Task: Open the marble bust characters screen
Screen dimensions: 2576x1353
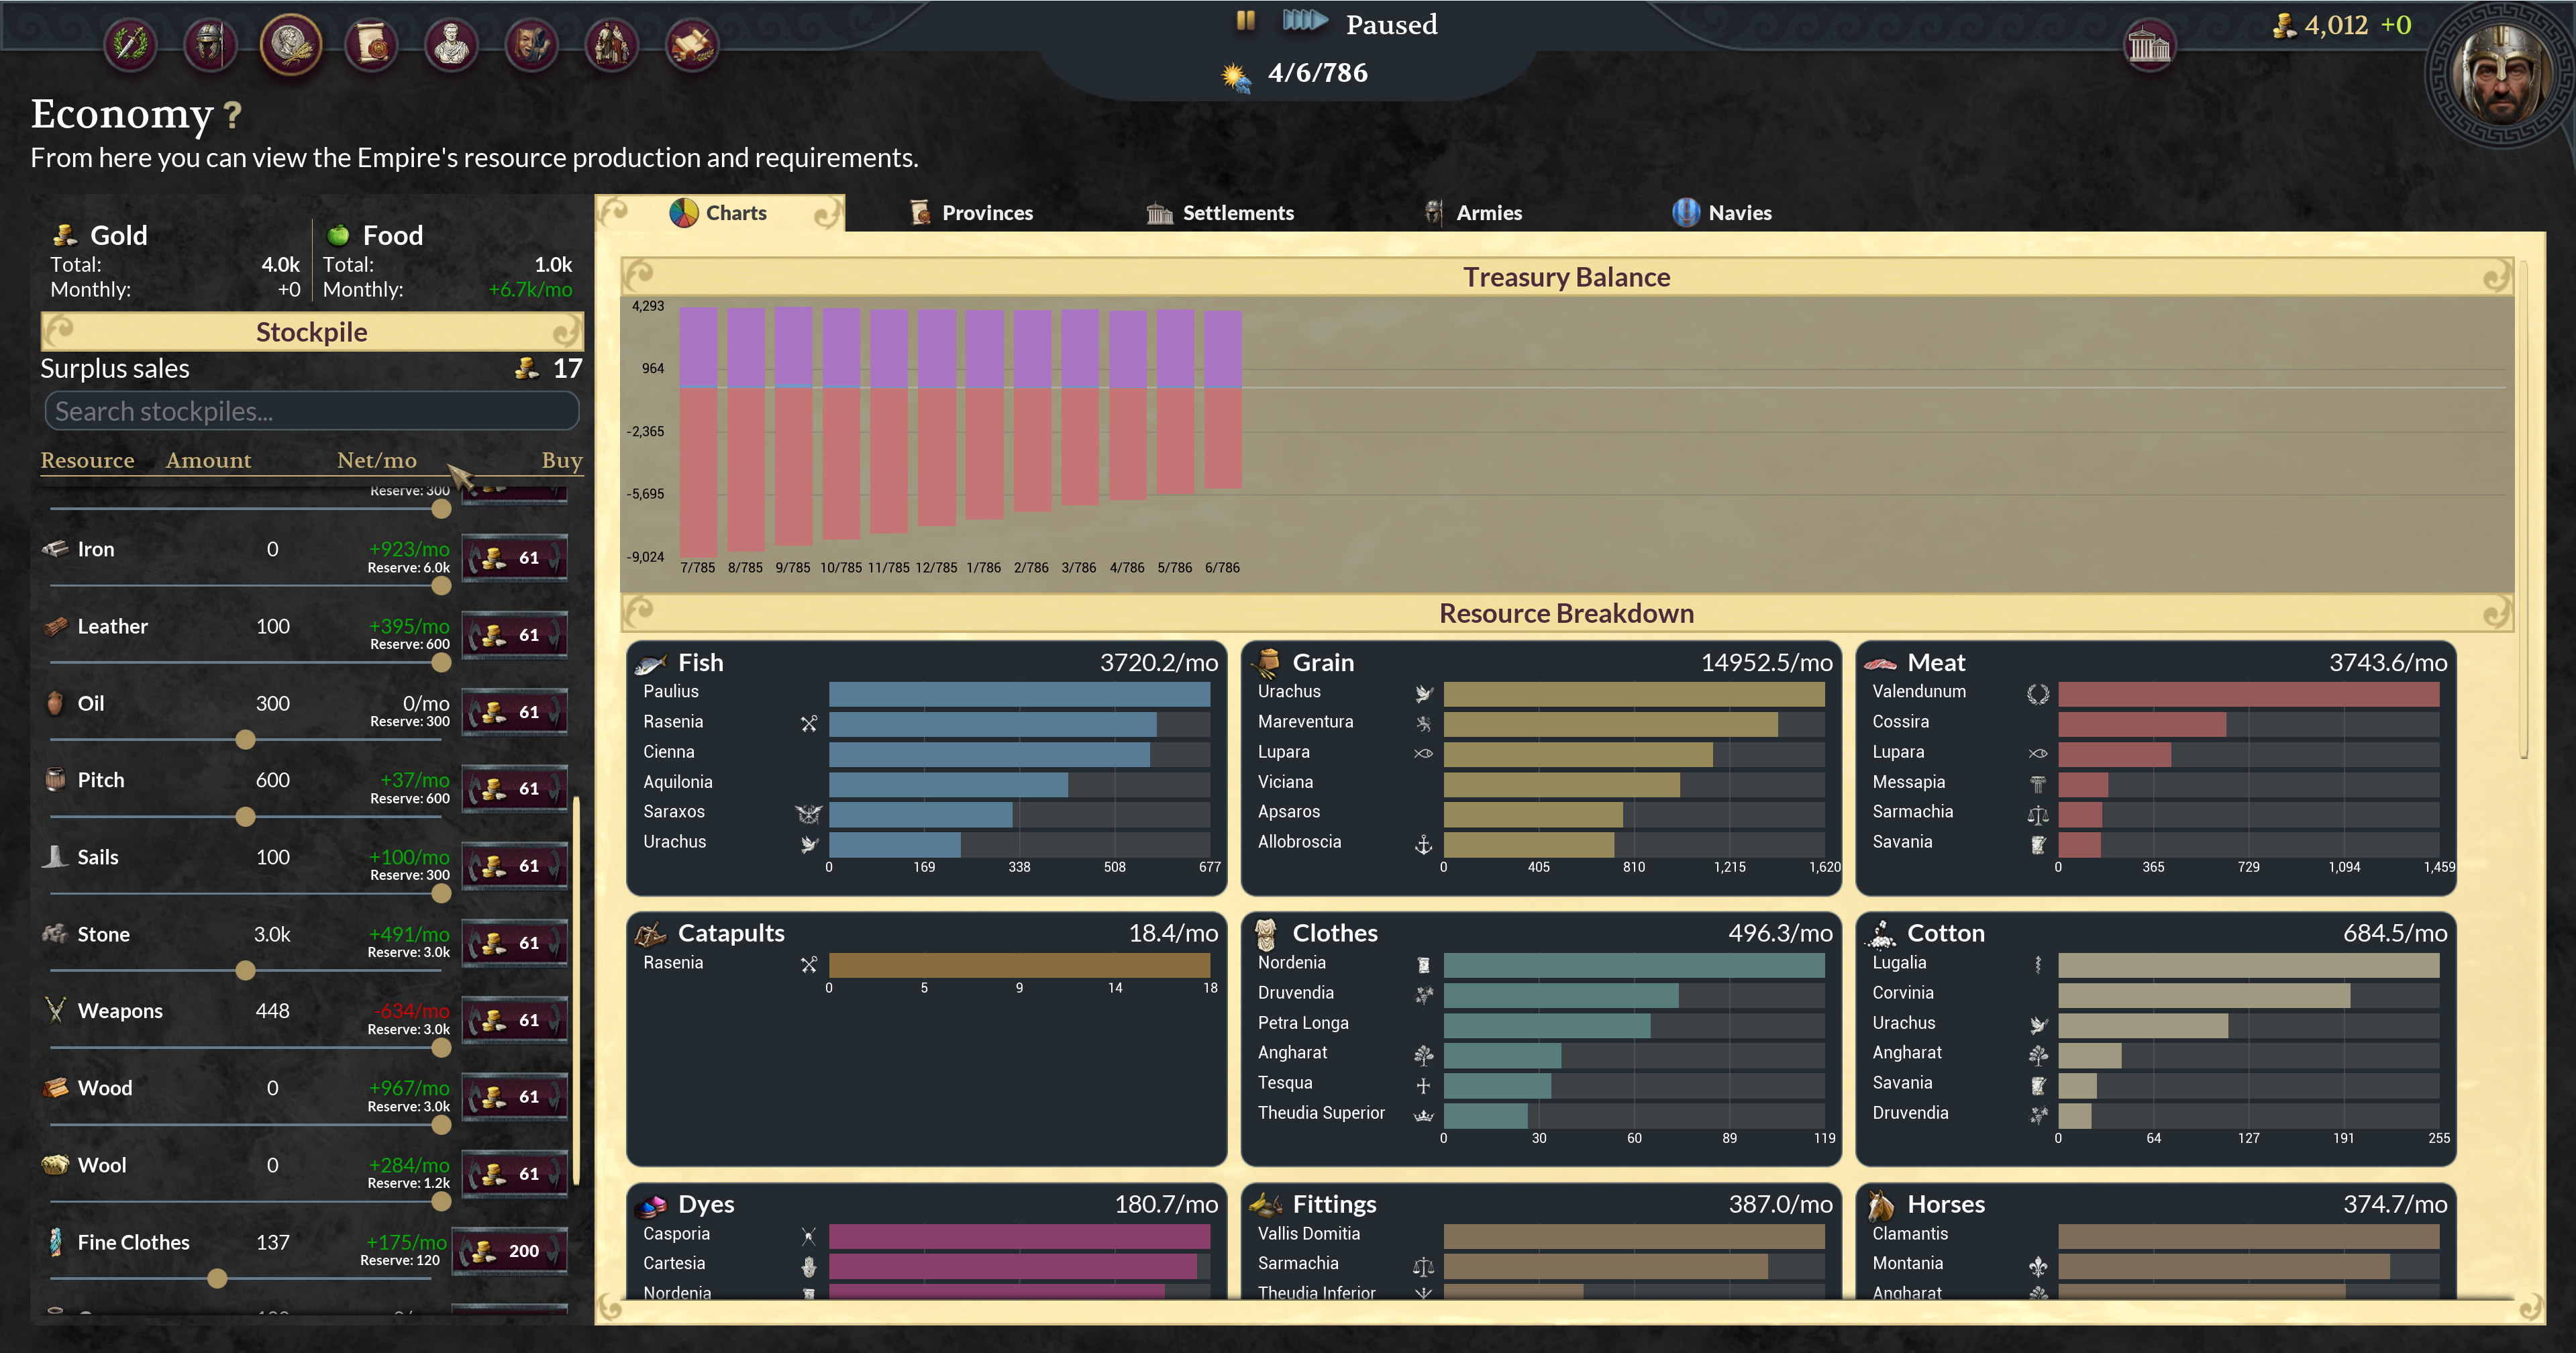Action: click(x=451, y=45)
